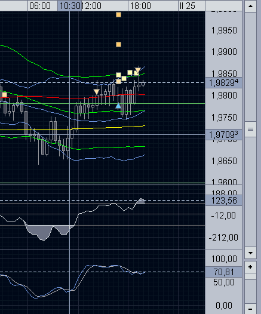Select the 1,9829 current price label

pyautogui.click(x=223, y=83)
